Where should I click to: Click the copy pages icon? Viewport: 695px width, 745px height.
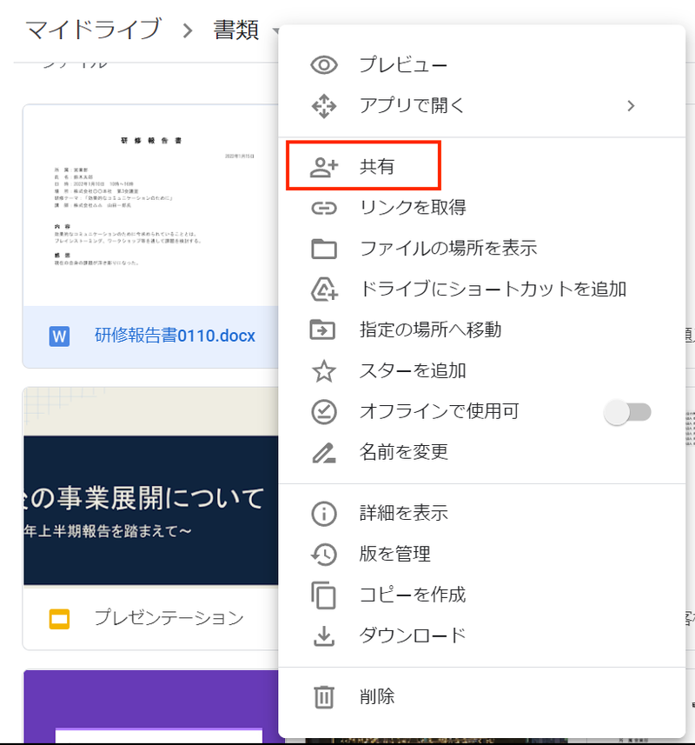tap(324, 595)
